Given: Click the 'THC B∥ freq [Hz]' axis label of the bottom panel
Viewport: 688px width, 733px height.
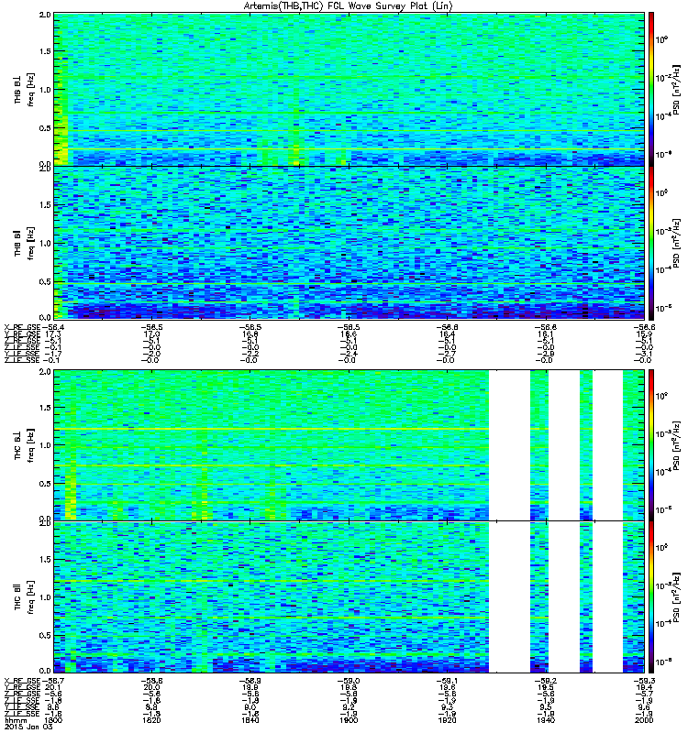Looking at the screenshot, I should pos(24,597).
